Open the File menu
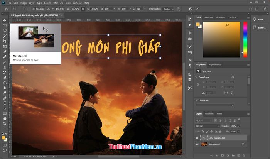270x159 pixels. [x=10, y=3]
